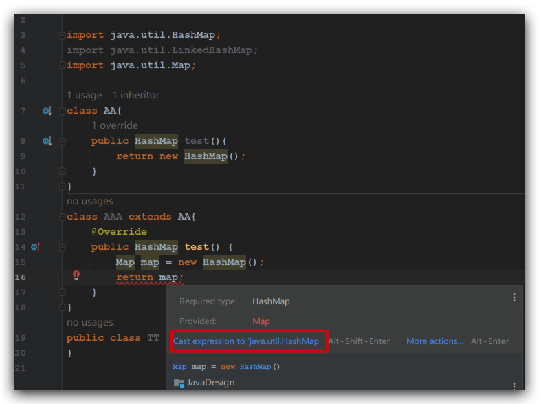Click the 'HashMap' required type value
Screen dimensions: 539x404
tap(271, 301)
